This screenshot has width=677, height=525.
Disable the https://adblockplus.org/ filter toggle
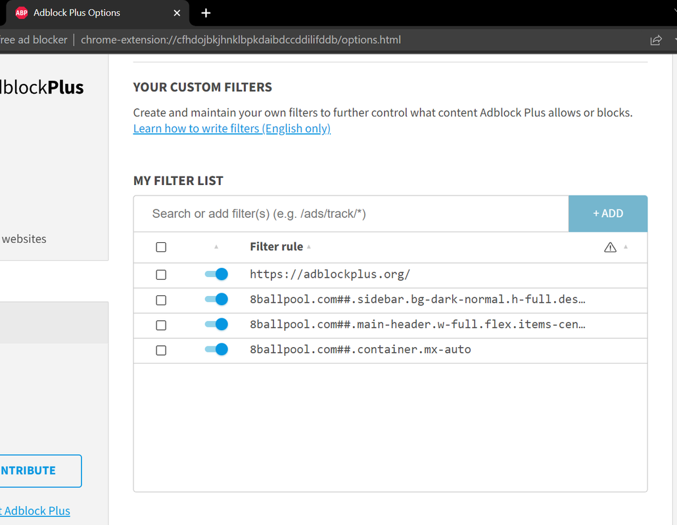coord(216,274)
